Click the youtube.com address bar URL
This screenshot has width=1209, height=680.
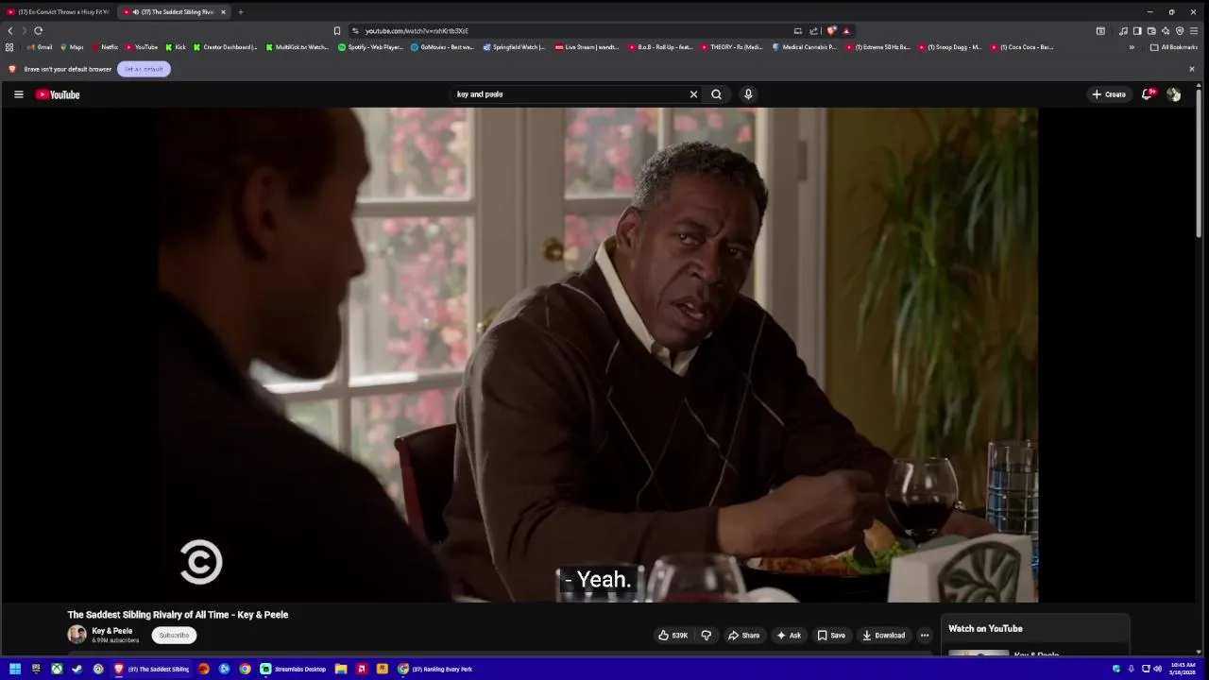pyautogui.click(x=417, y=31)
